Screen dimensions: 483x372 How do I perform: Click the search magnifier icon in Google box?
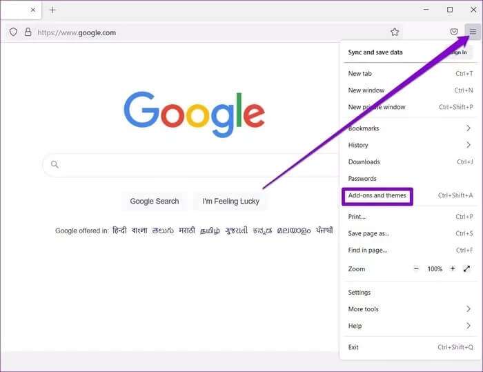(x=55, y=164)
